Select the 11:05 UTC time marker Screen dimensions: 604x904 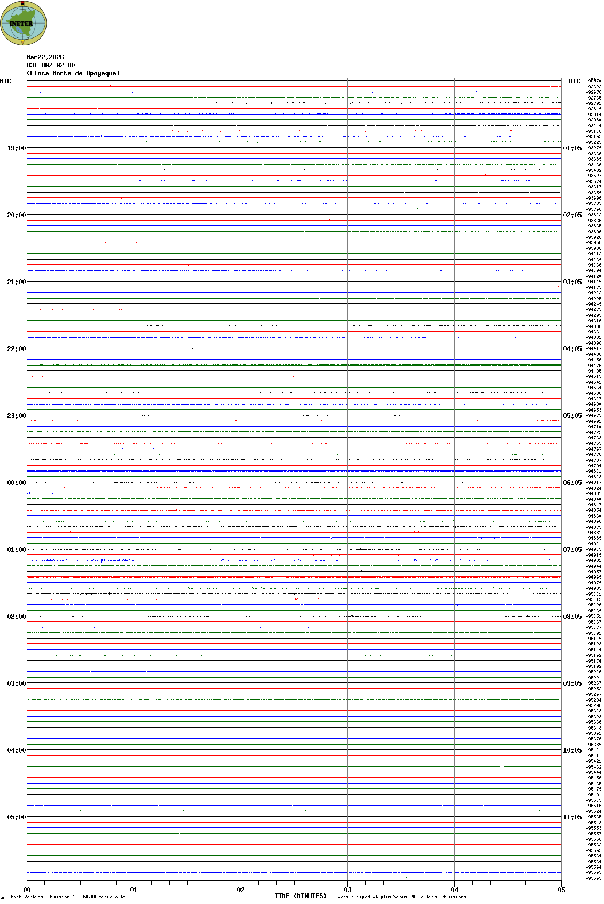click(x=572, y=817)
